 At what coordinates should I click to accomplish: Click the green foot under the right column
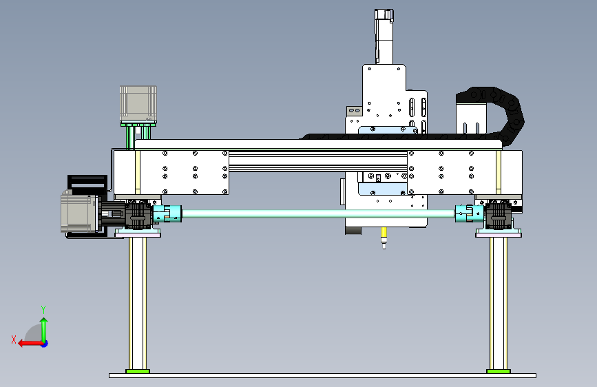click(x=499, y=371)
